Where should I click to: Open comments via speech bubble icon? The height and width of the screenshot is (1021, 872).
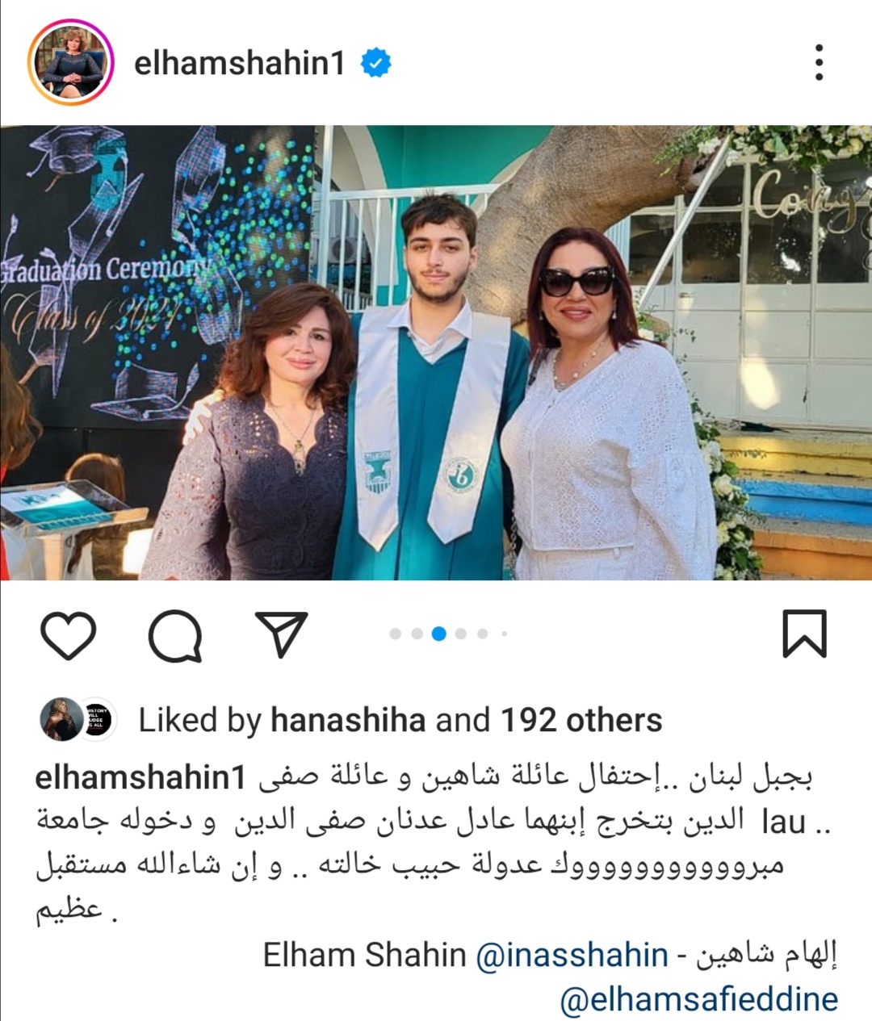pos(175,635)
